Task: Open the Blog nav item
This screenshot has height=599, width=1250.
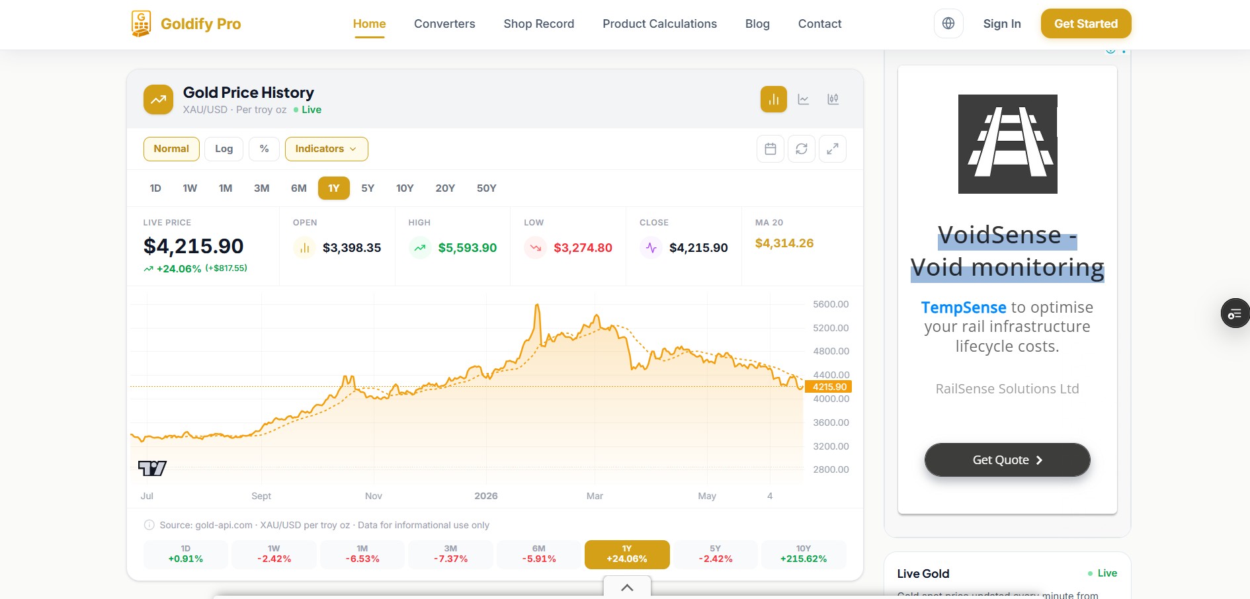Action: (x=757, y=24)
